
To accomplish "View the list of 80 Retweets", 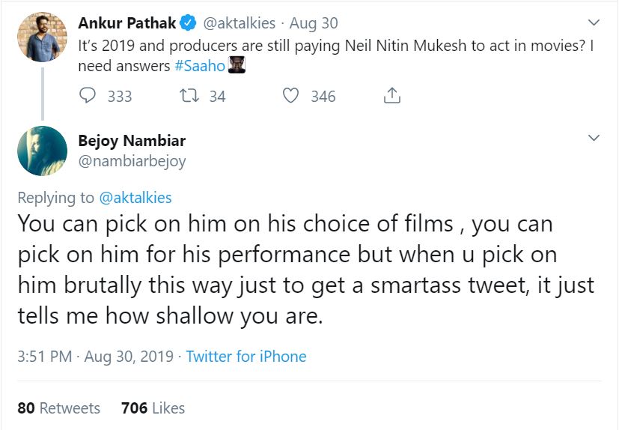I will [58, 408].
